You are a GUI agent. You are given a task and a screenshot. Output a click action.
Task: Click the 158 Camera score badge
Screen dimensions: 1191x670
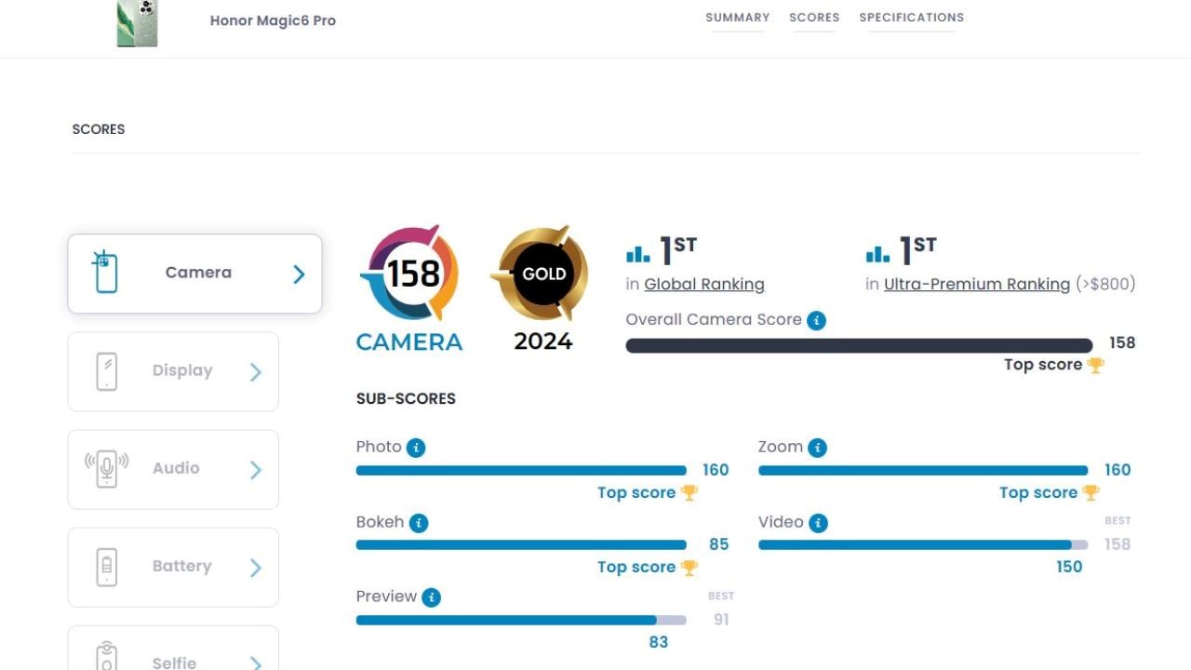pos(409,274)
